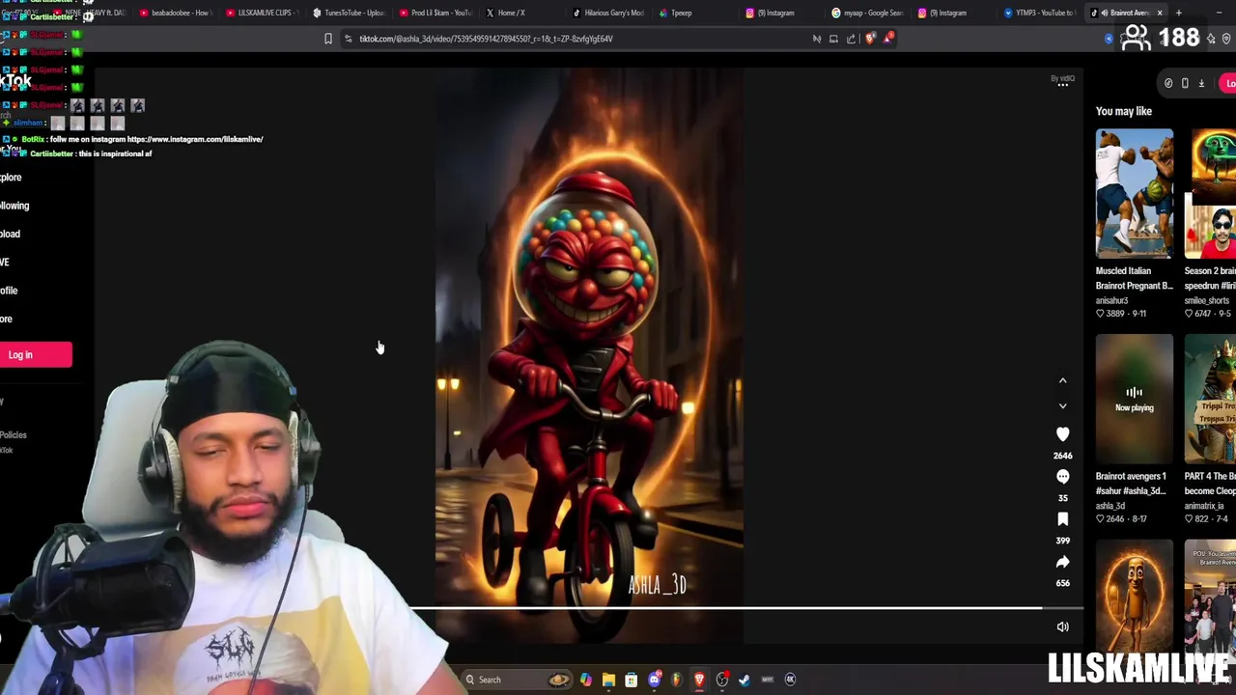
Task: Click the download icon near Log in
Action: pos(1201,83)
